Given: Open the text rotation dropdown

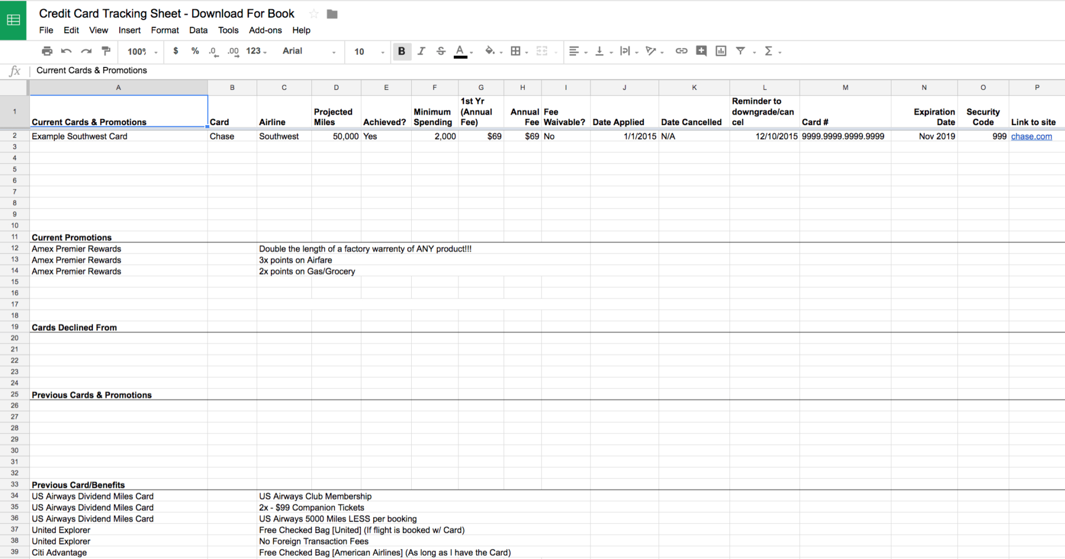Looking at the screenshot, I should point(654,51).
